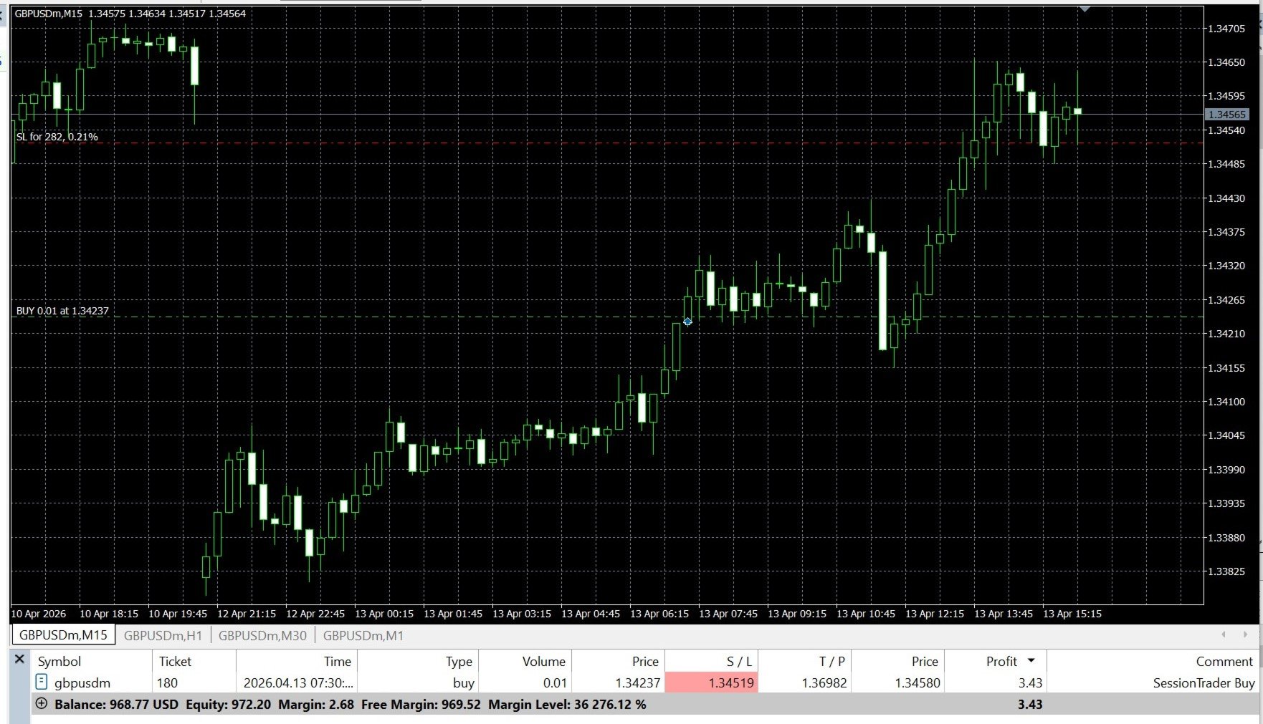
Task: Click the chart shift triangle at top
Action: (x=1085, y=9)
